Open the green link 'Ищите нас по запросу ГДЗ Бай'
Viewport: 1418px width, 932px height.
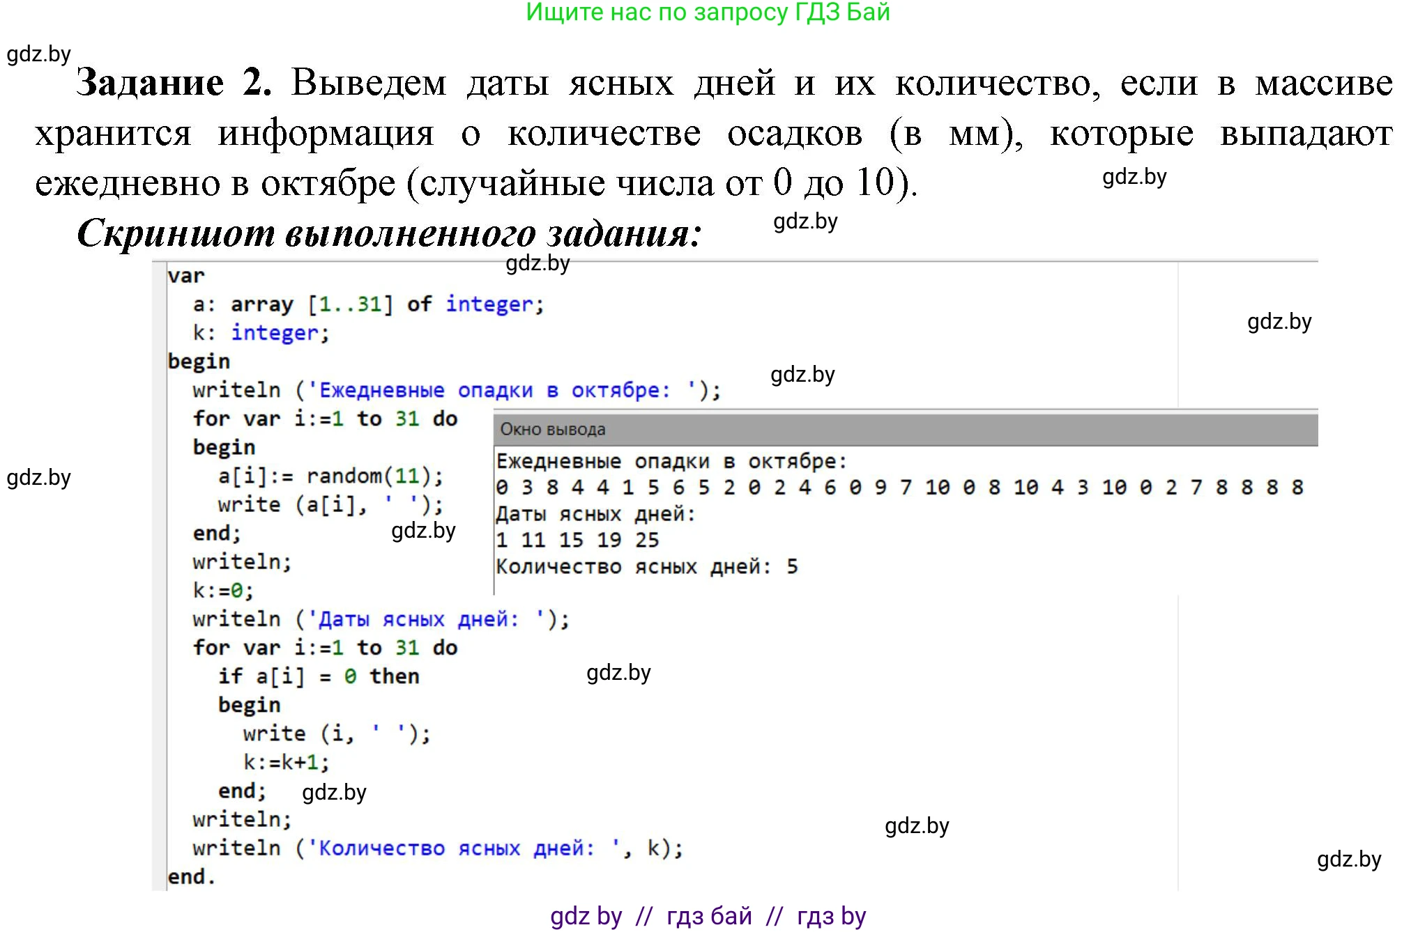tap(707, 15)
